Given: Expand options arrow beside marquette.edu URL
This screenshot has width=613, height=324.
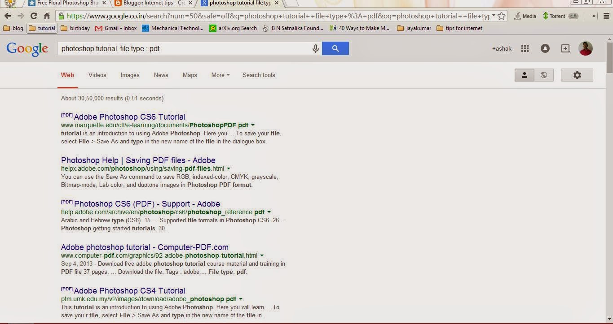Looking at the screenshot, I should tap(253, 125).
